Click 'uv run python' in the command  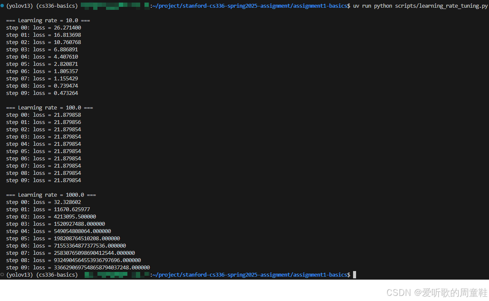click(x=373, y=6)
